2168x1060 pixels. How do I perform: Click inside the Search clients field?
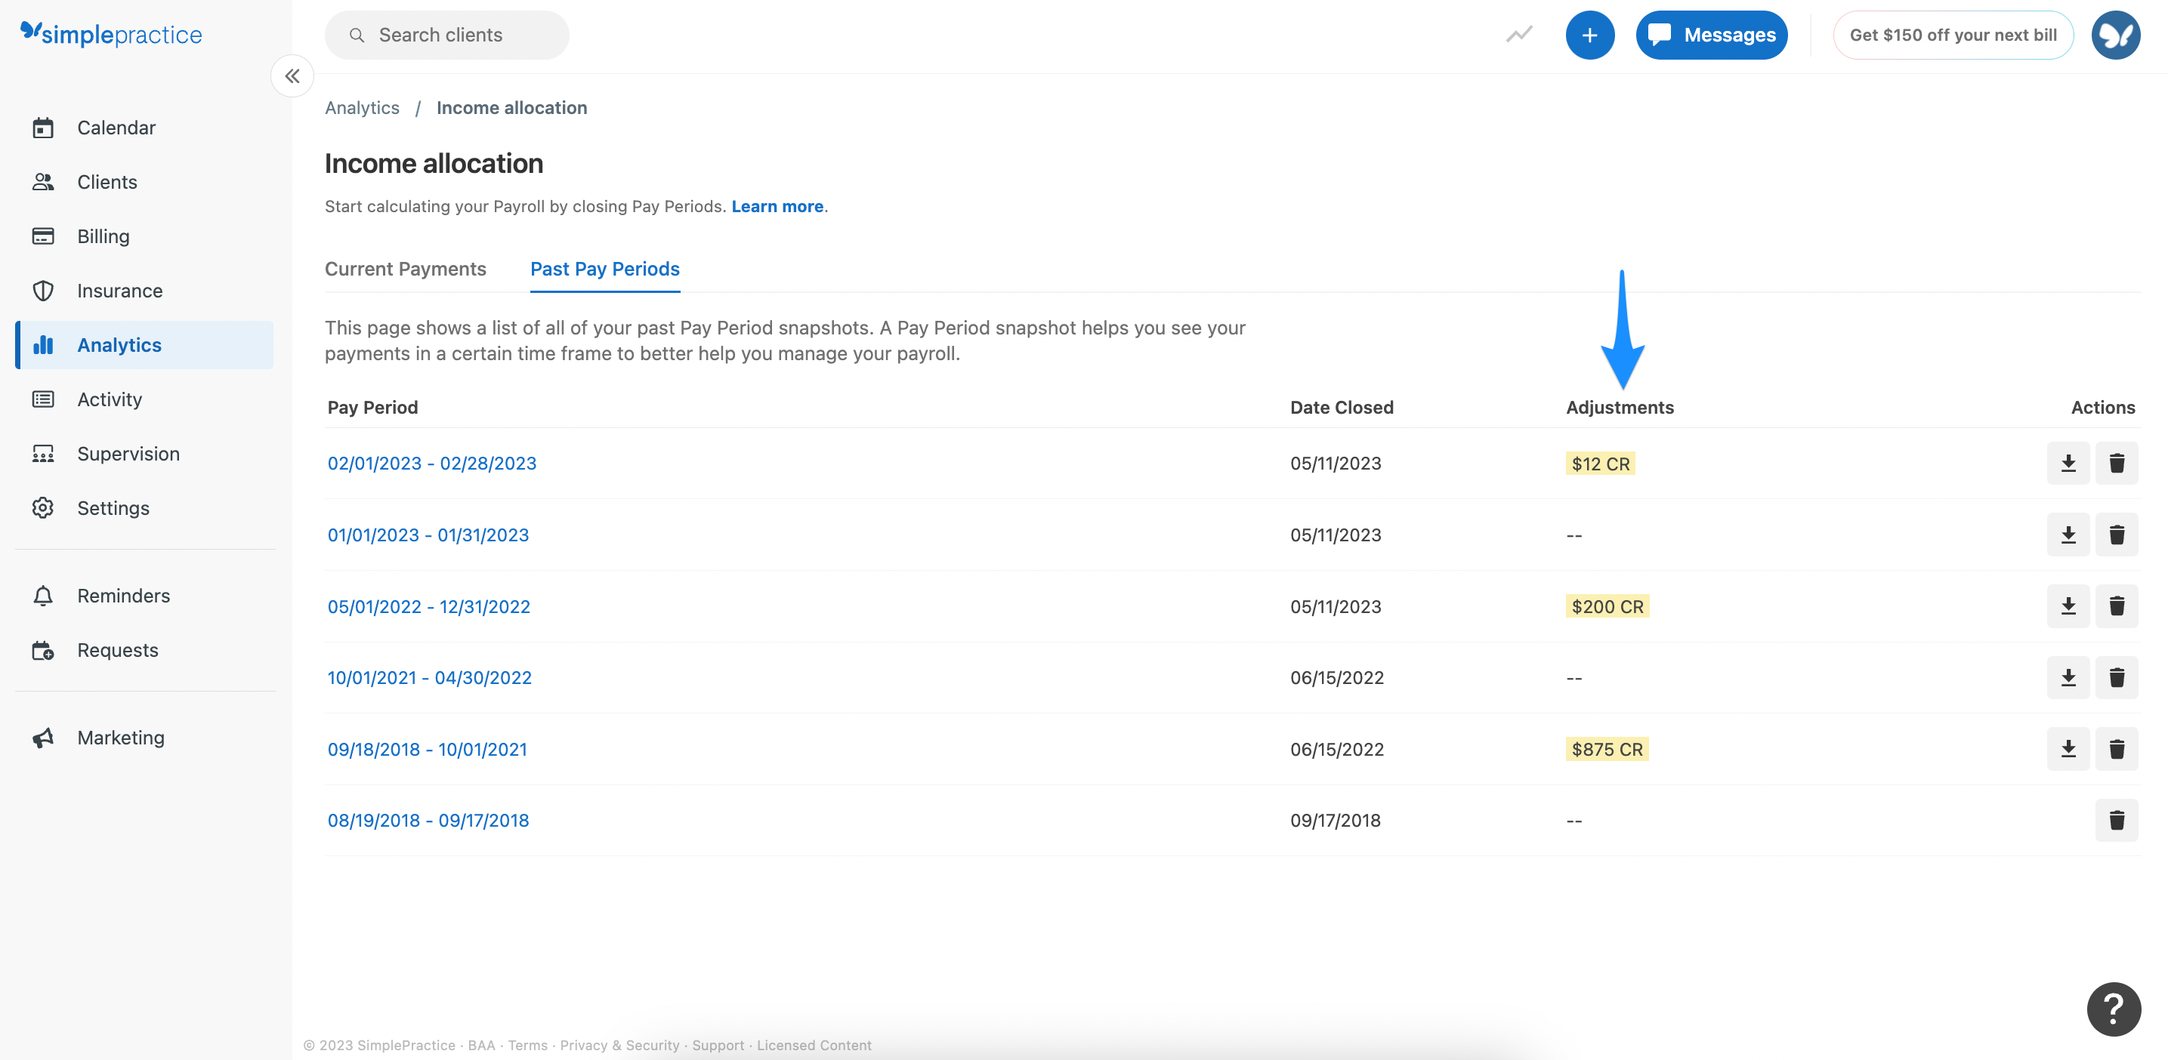[x=447, y=35]
